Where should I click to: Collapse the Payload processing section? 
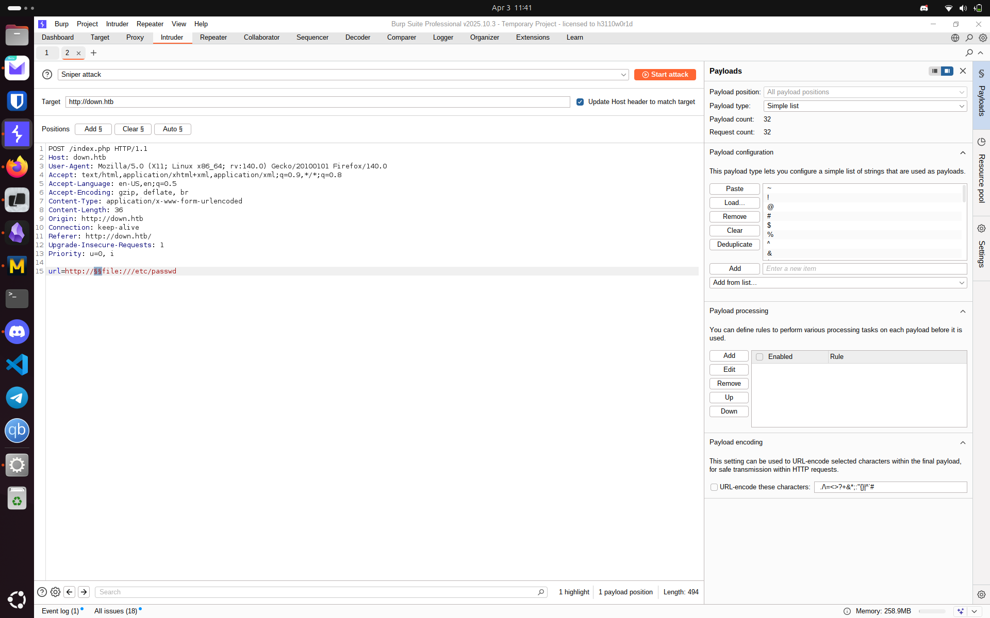pyautogui.click(x=963, y=312)
